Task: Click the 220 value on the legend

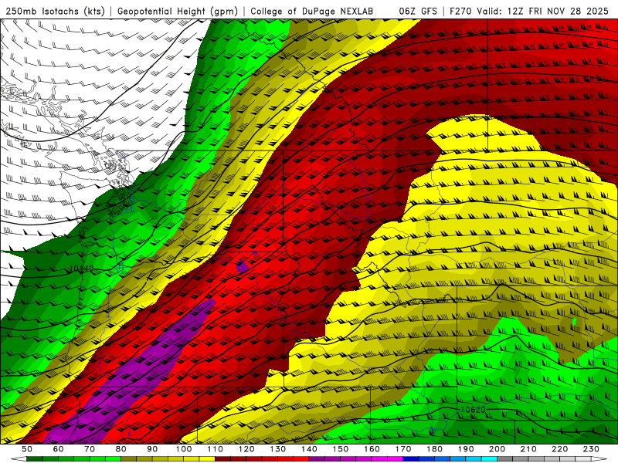Action: pyautogui.click(x=560, y=449)
